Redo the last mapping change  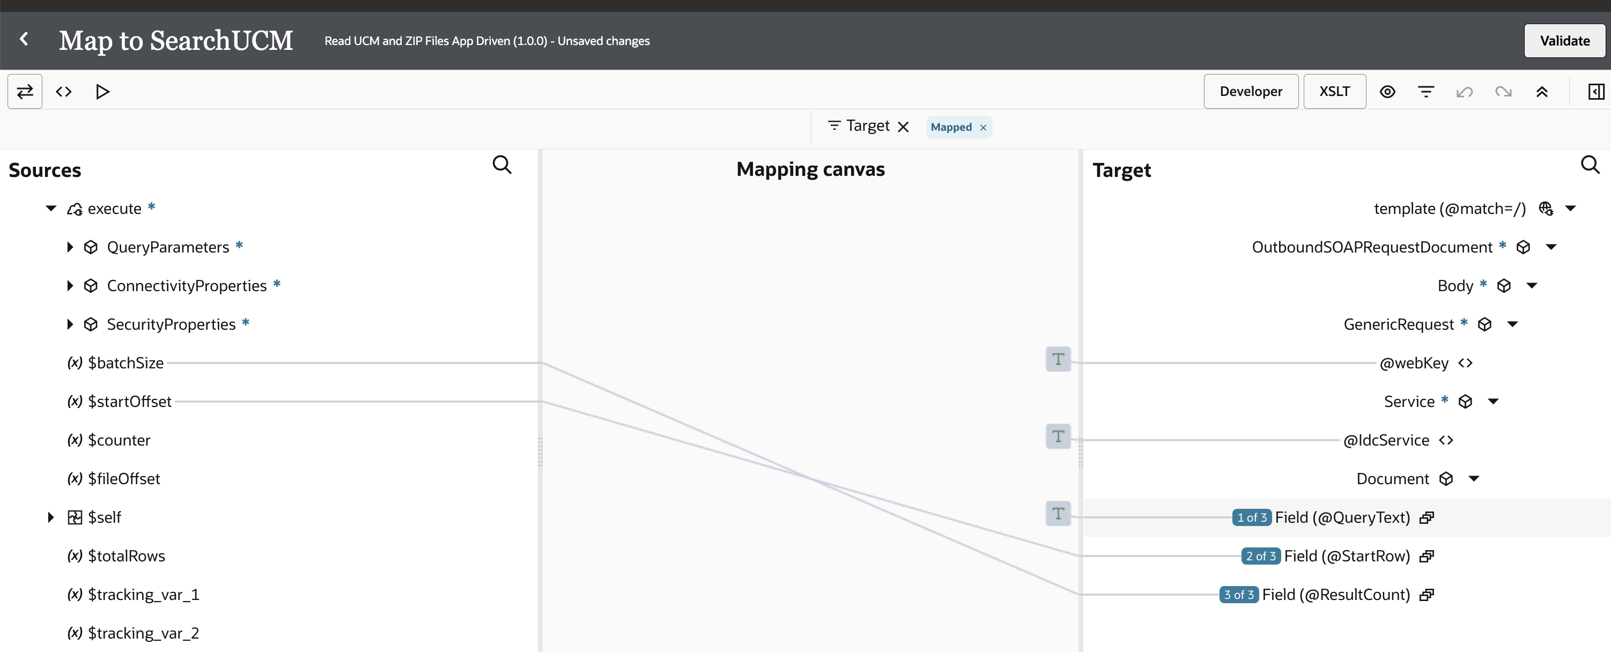[1504, 91]
